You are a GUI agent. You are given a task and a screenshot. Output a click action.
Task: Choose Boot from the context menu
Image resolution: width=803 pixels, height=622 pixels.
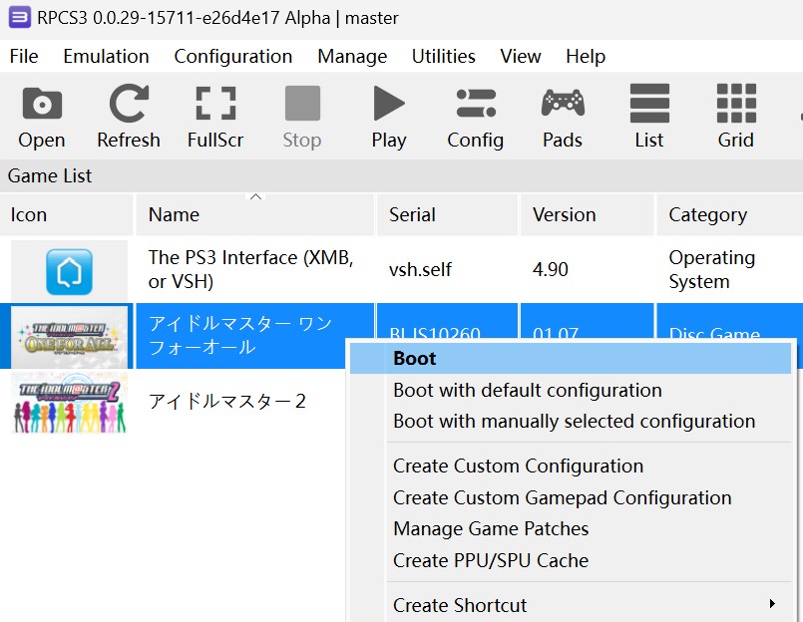click(x=571, y=359)
